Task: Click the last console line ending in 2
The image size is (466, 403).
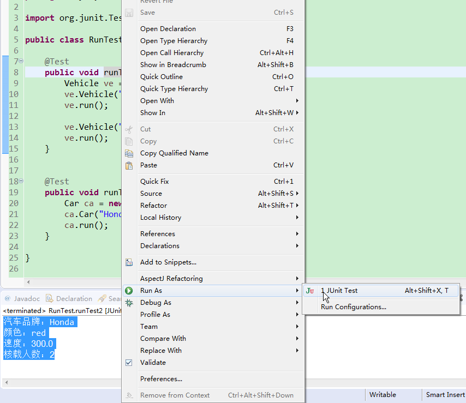Action: (x=29, y=354)
